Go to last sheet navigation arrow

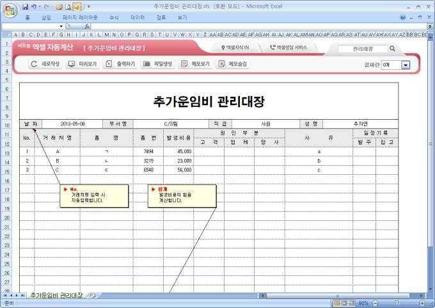point(22,295)
